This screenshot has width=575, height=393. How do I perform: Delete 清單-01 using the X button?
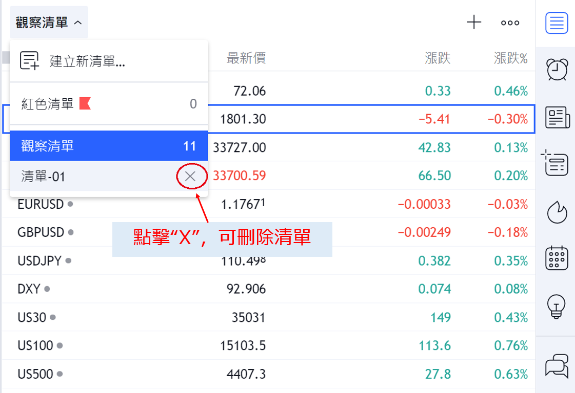190,176
